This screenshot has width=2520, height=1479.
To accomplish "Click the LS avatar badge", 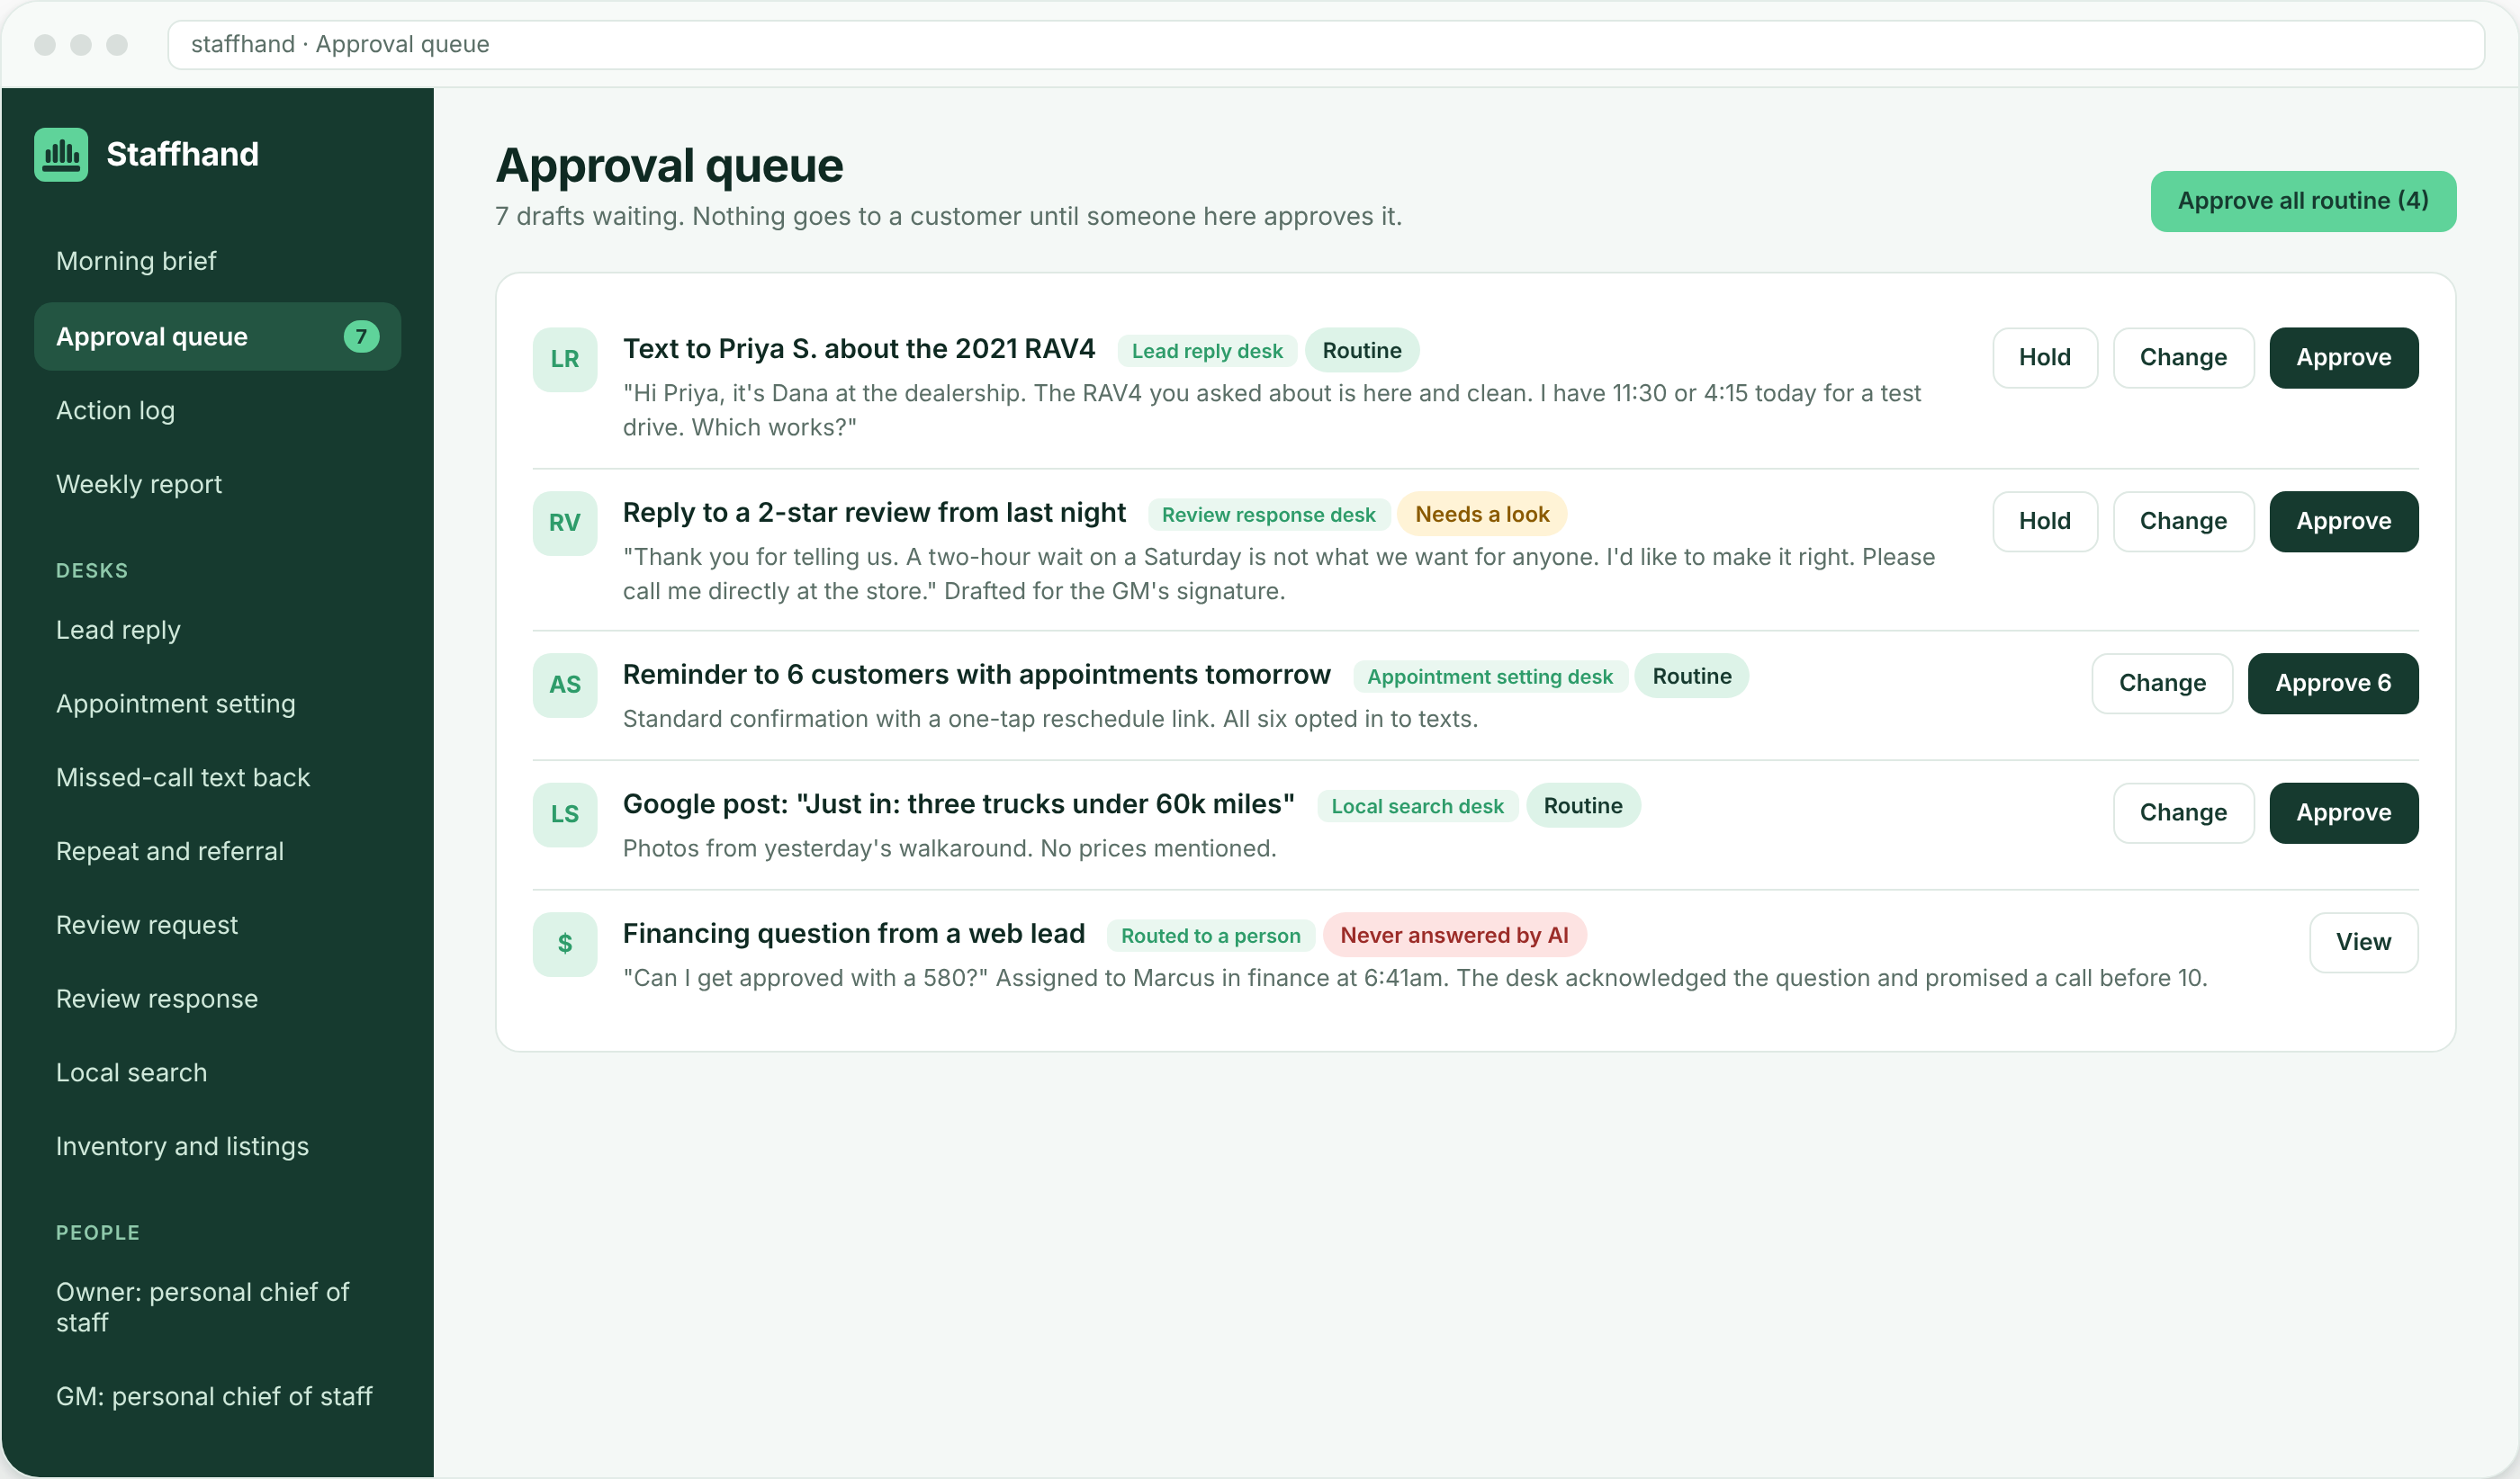I will [x=565, y=814].
